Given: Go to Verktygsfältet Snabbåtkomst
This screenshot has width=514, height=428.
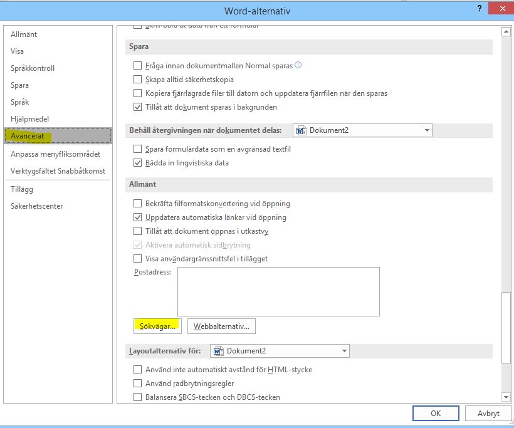Looking at the screenshot, I should pyautogui.click(x=58, y=171).
